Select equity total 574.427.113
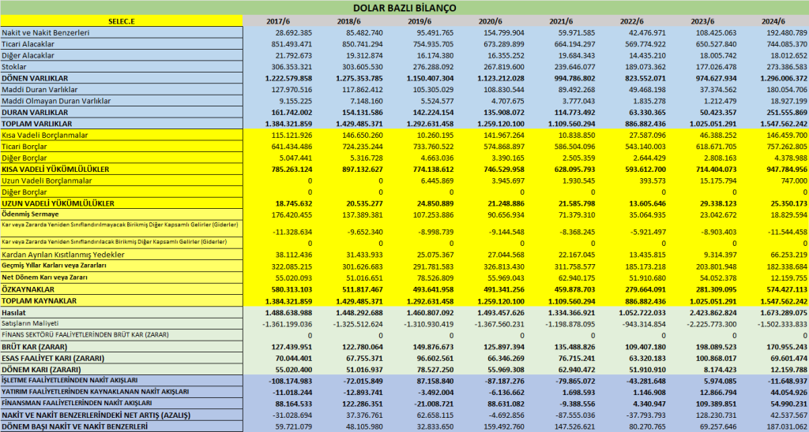This screenshot has width=809, height=432. pos(785,289)
